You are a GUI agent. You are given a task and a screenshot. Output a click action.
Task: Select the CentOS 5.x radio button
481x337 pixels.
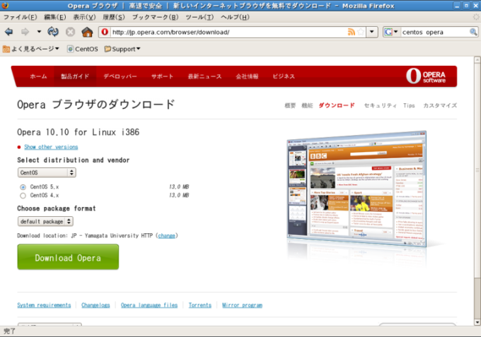point(23,187)
